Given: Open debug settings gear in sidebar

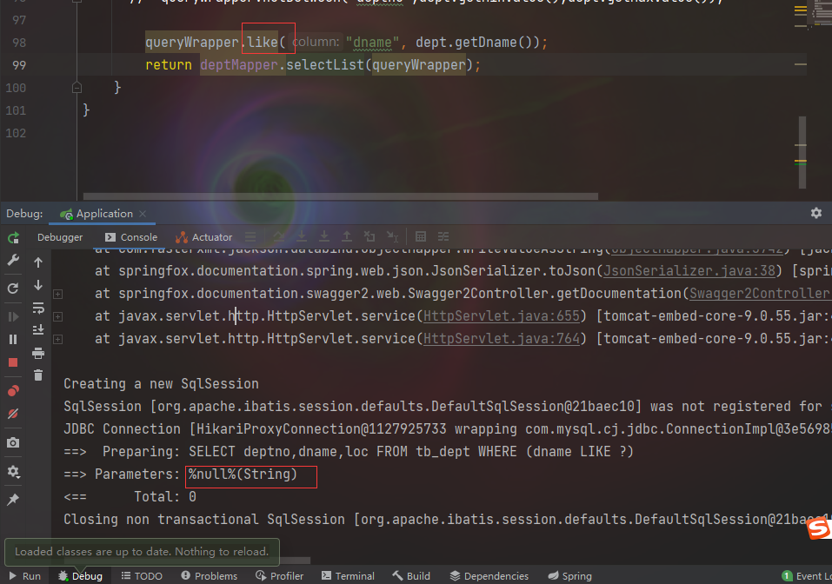Looking at the screenshot, I should (x=13, y=472).
